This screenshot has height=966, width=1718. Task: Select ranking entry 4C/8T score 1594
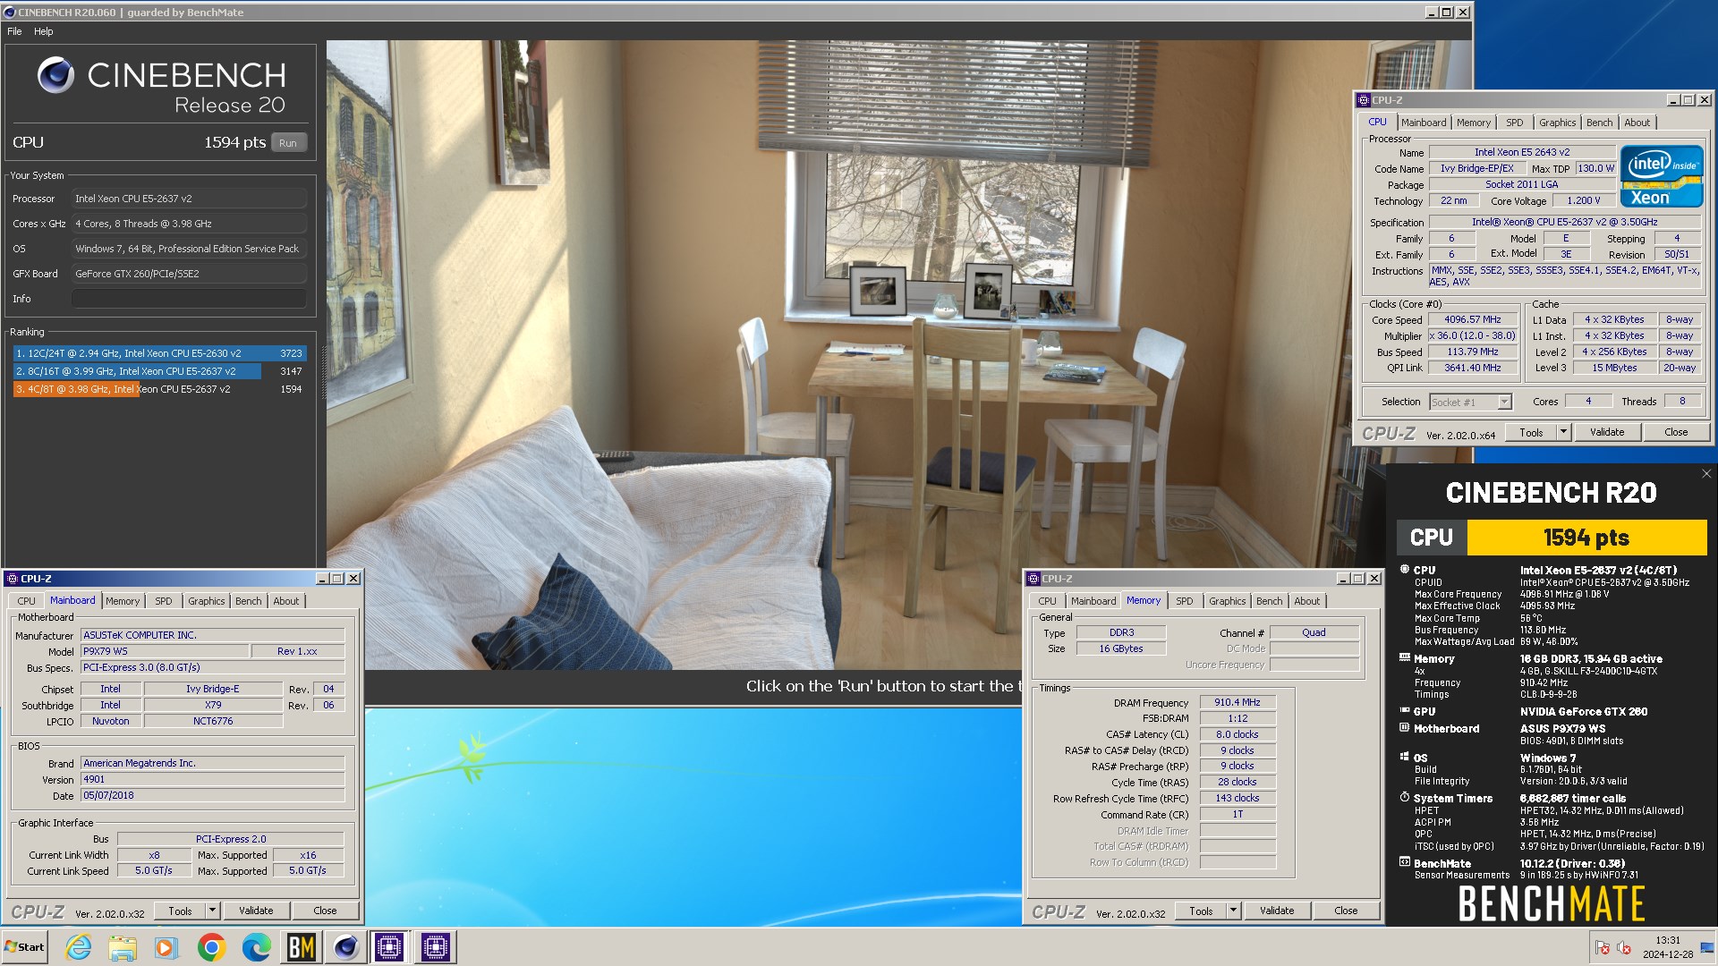pyautogui.click(x=159, y=389)
